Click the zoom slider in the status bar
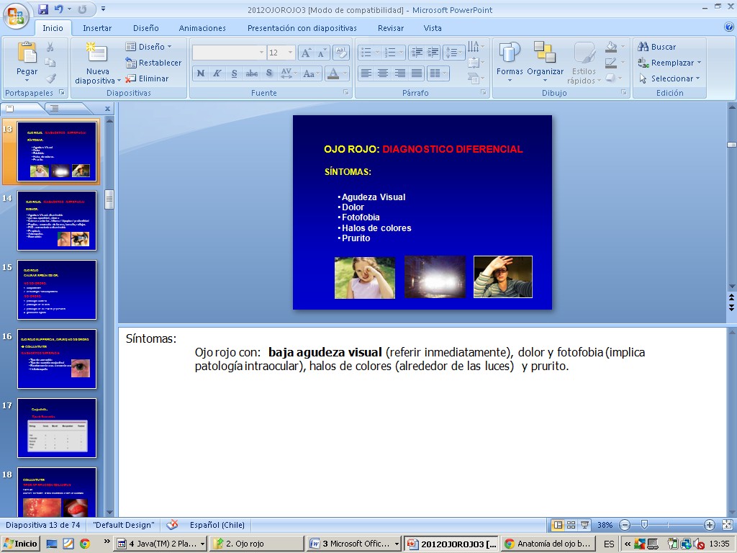This screenshot has width=737, height=553. tap(644, 525)
